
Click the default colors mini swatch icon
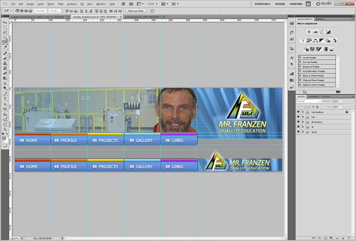click(x=3, y=134)
